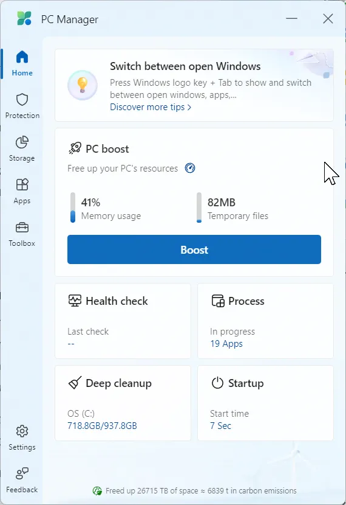Click the Health check monitor icon
The width and height of the screenshot is (346, 505).
pyautogui.click(x=75, y=301)
